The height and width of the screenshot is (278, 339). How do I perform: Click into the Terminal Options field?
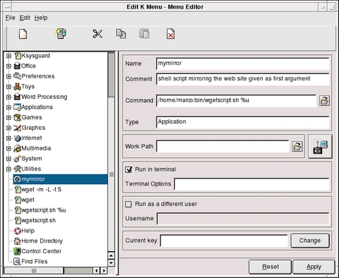coord(252,184)
